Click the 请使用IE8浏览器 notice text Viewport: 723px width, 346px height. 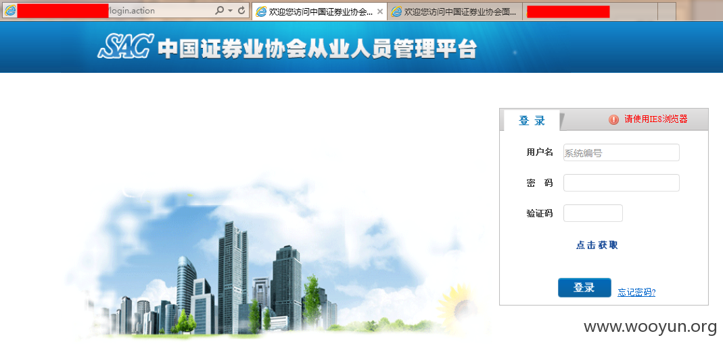tap(655, 119)
